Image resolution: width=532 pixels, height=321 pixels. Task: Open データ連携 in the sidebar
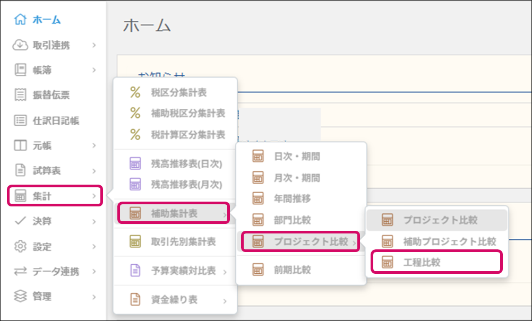(56, 272)
